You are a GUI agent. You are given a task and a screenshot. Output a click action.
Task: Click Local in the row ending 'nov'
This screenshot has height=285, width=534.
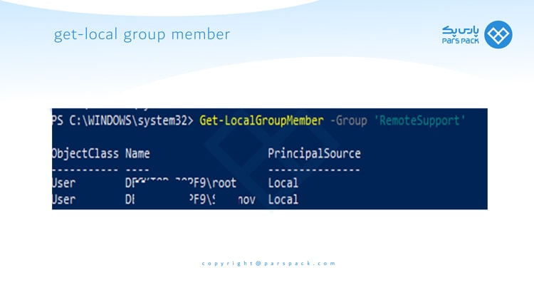tap(283, 199)
